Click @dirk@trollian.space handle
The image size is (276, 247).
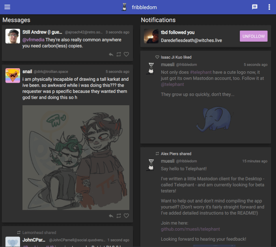tap(51, 72)
